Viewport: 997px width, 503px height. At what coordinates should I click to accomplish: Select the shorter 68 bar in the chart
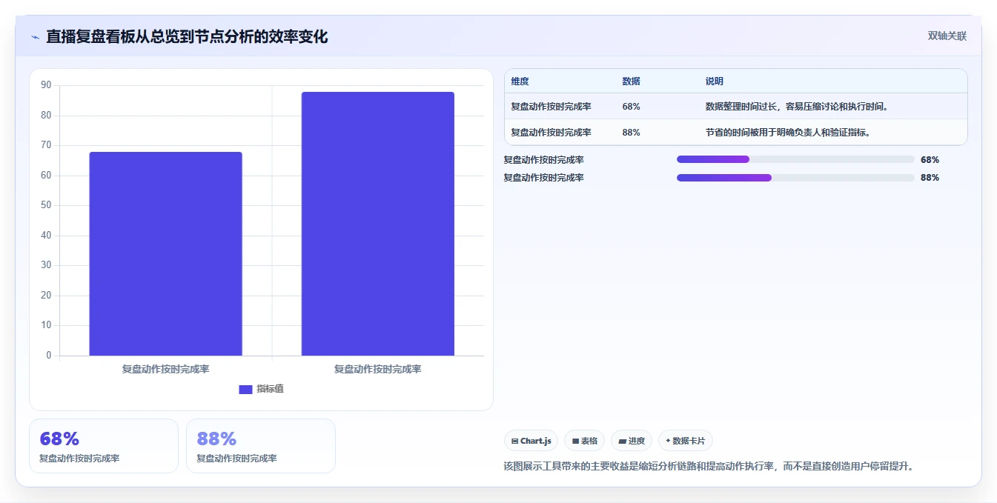pyautogui.click(x=166, y=253)
